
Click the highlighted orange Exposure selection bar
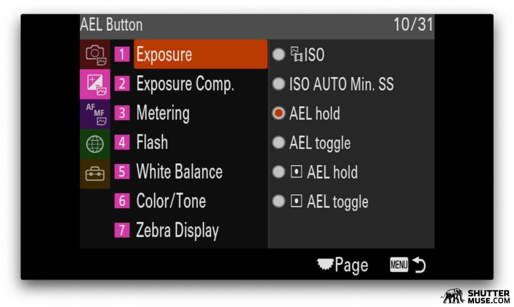point(200,54)
